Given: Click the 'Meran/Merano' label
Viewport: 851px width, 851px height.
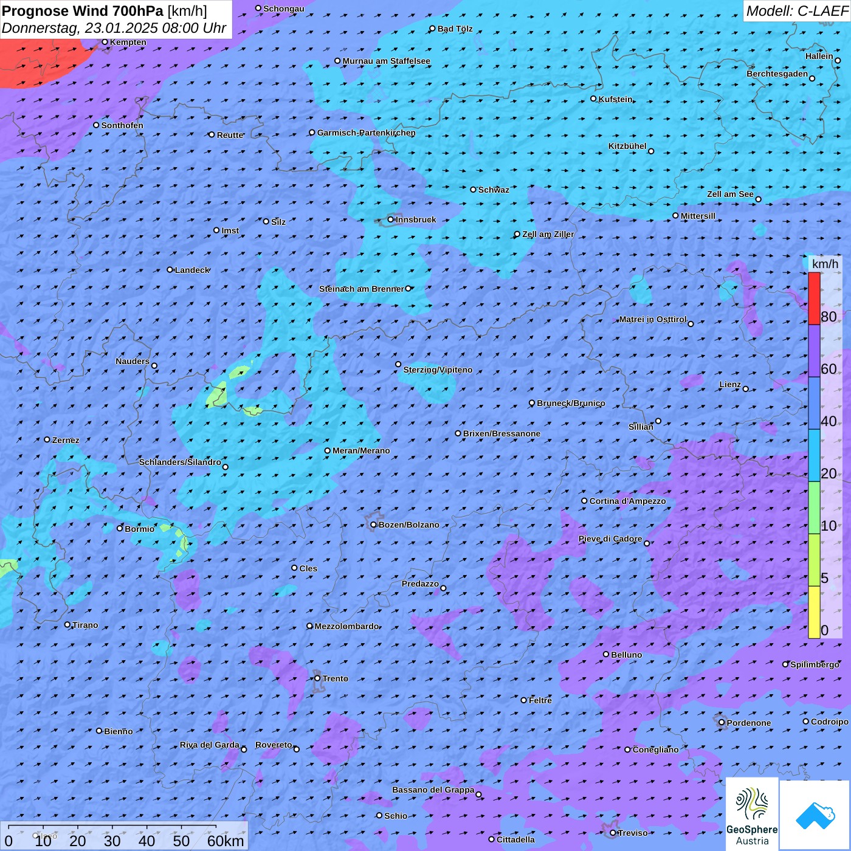Looking at the screenshot, I should click(x=361, y=450).
